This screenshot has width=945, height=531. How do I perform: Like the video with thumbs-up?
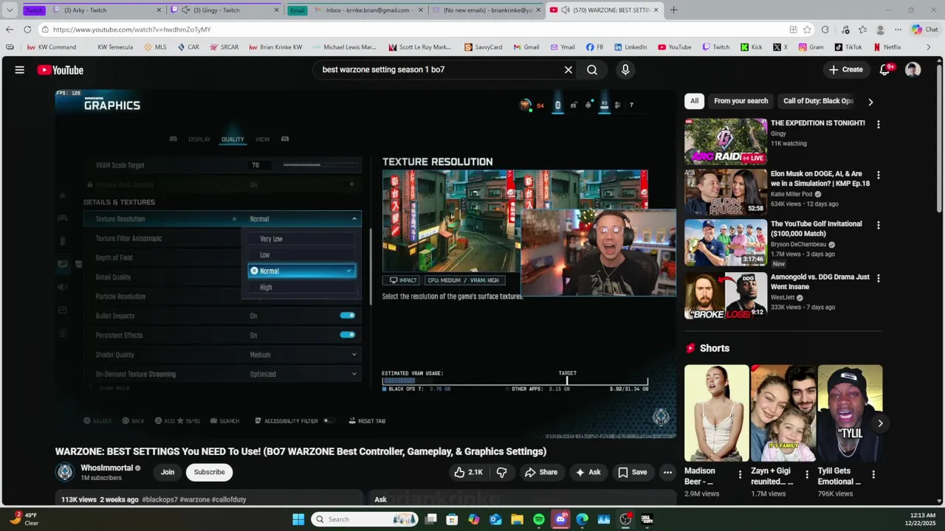(x=468, y=472)
